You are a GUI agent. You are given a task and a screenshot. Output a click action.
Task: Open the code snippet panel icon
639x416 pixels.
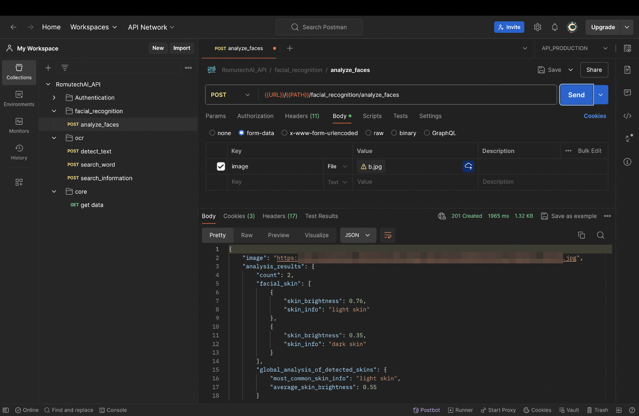627,116
